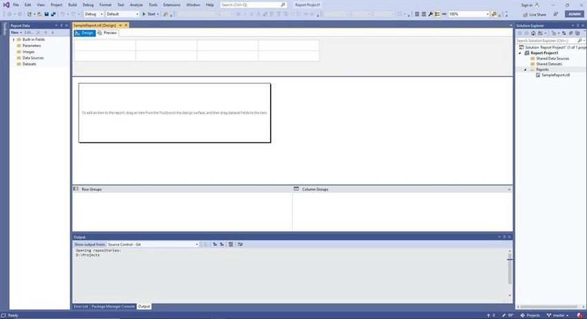The width and height of the screenshot is (587, 319).
Task: Open the Column Groups dropdown arrow
Action: (509, 189)
